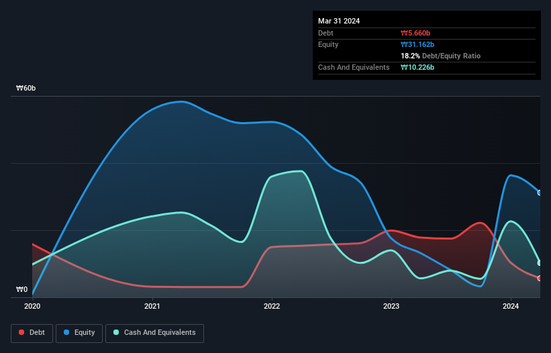Click the ₩10.226b cash value

[x=417, y=67]
